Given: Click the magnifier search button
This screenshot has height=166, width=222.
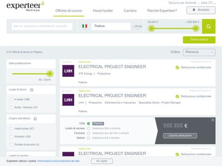Looking at the screenshot, I should (x=209, y=26).
